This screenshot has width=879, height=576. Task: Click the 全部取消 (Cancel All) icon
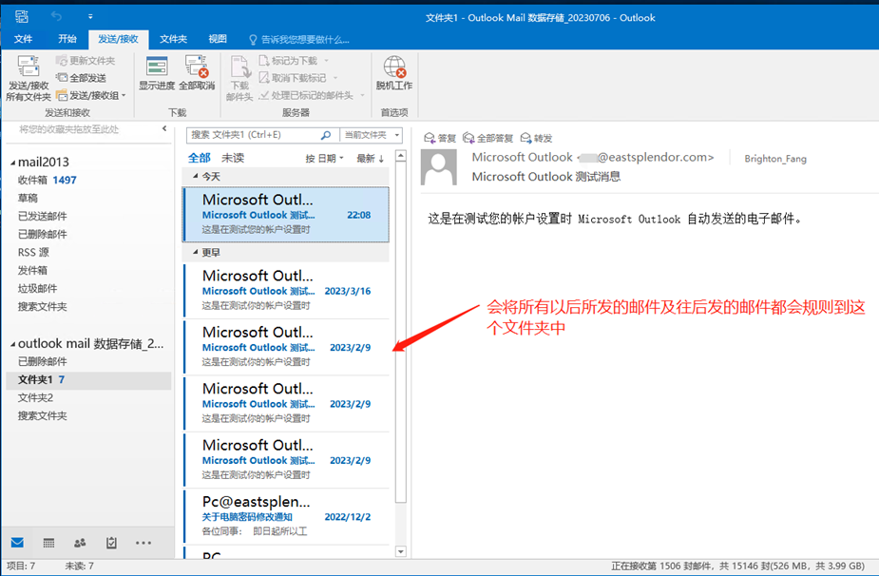click(198, 73)
